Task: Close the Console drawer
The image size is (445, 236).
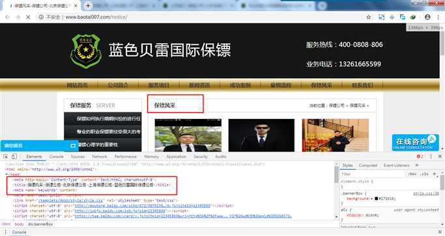Action: coord(440,232)
